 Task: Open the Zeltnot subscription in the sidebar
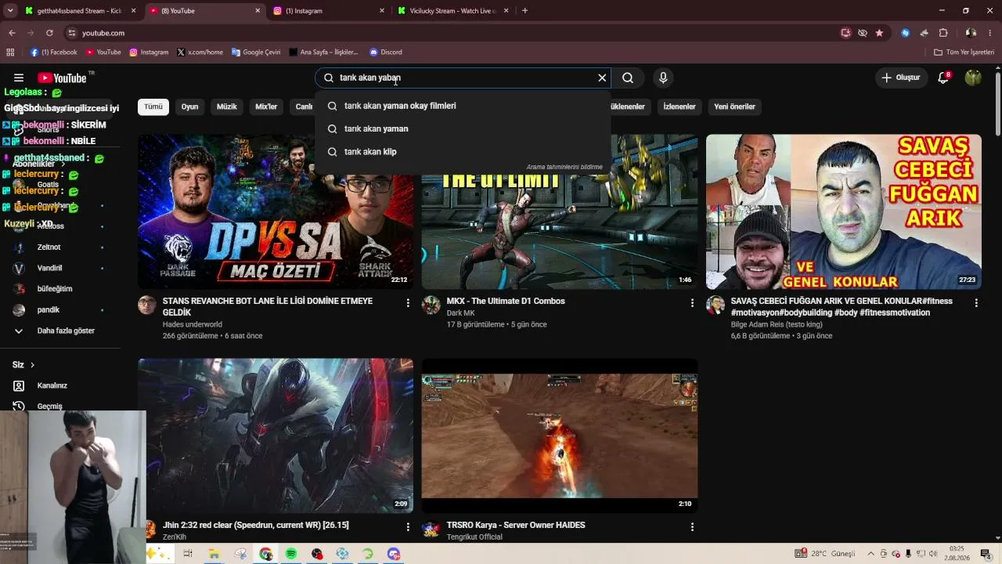[60, 247]
